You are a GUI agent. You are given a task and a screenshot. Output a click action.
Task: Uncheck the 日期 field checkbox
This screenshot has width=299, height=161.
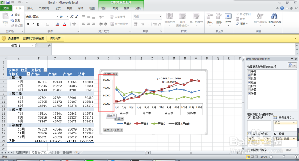pos(249,75)
